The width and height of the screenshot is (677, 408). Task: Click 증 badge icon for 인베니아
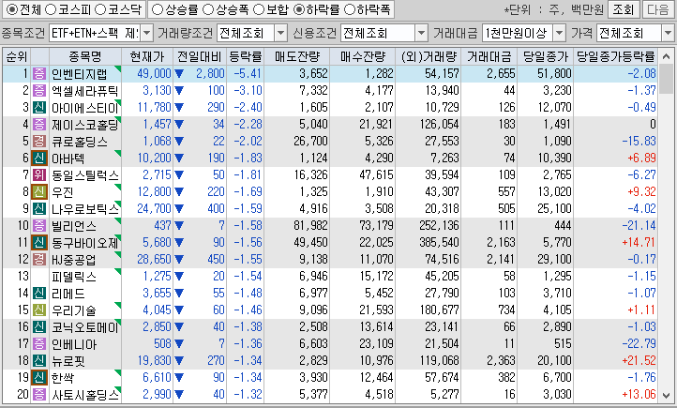coord(39,343)
